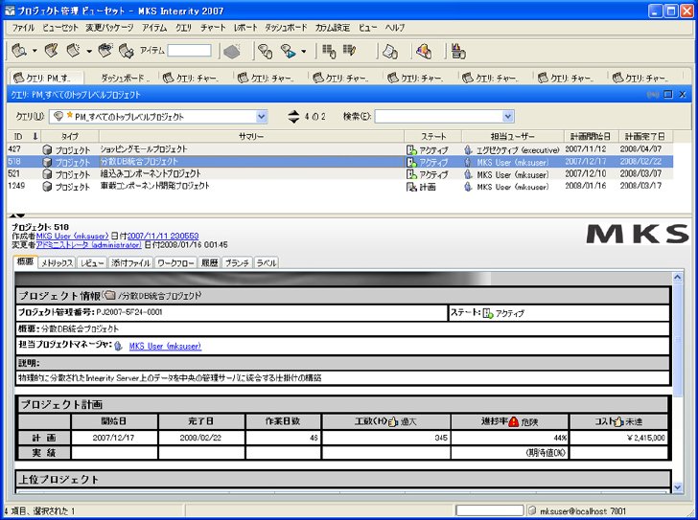Click the state icon beside ステート: アクティブ
Viewport: 698px width, 520px height.
point(488,313)
